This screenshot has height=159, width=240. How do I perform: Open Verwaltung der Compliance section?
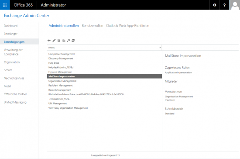(x=13, y=52)
